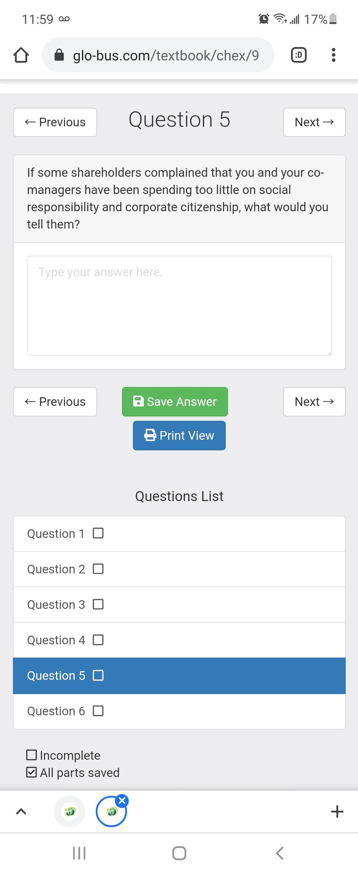This screenshot has width=358, height=874.
Task: Click the green Save Answer button
Action: click(x=175, y=402)
